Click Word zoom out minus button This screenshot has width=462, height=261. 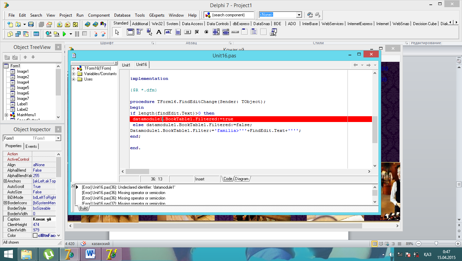[418, 244]
